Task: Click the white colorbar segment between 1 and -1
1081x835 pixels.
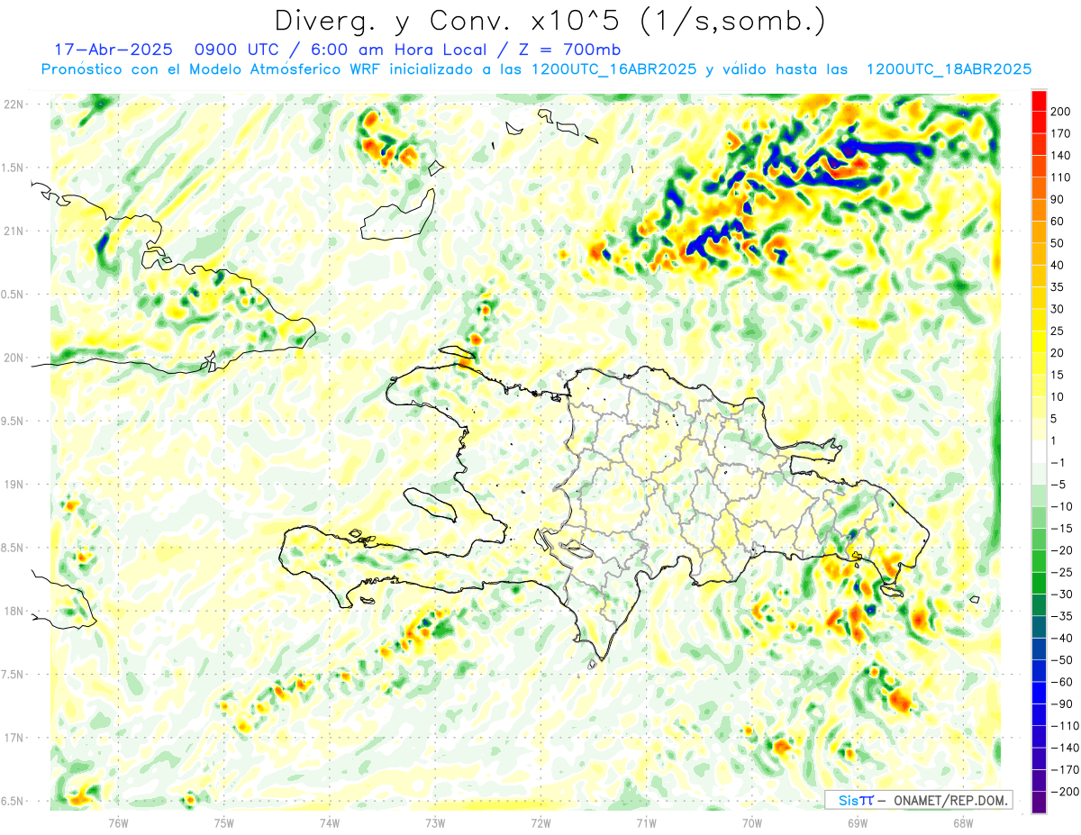Action: [1039, 450]
